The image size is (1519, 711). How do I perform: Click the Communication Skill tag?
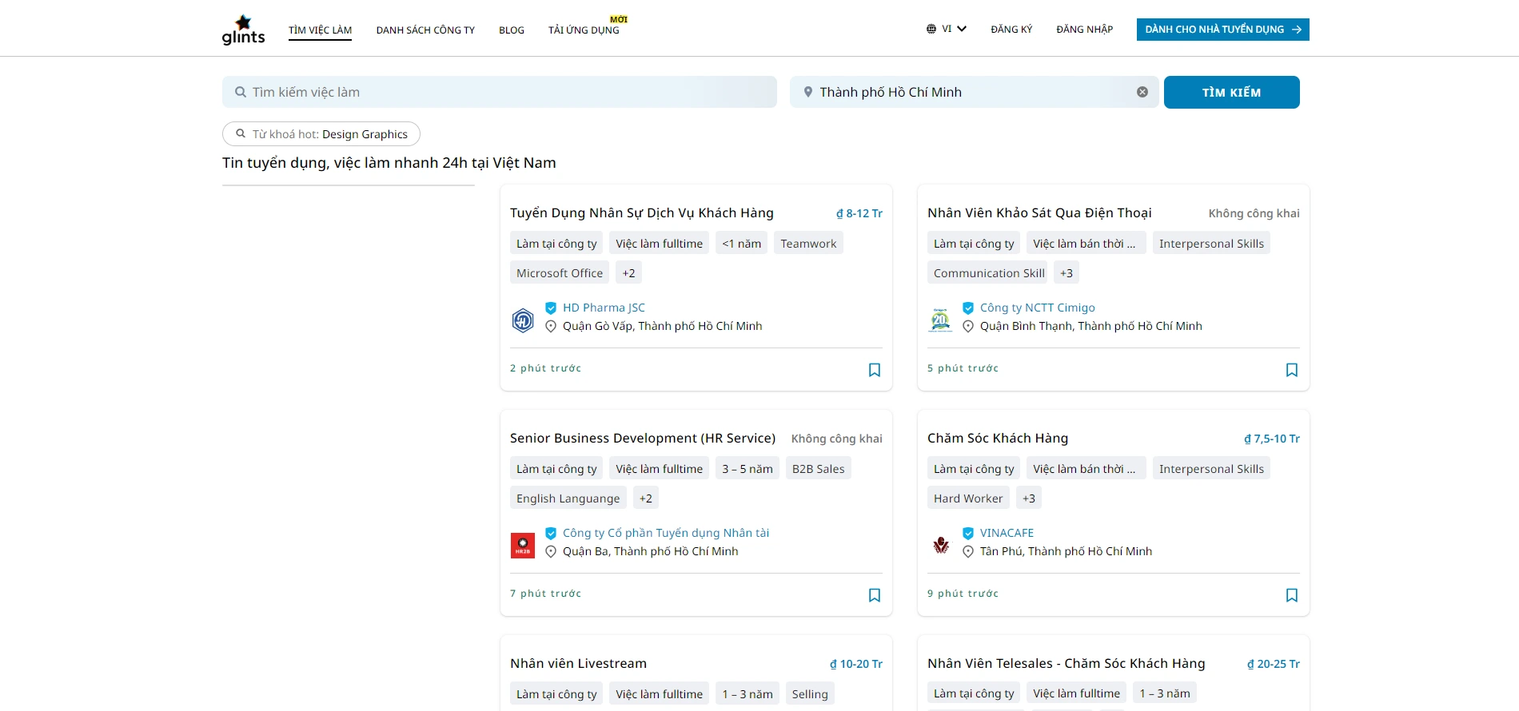(x=988, y=272)
